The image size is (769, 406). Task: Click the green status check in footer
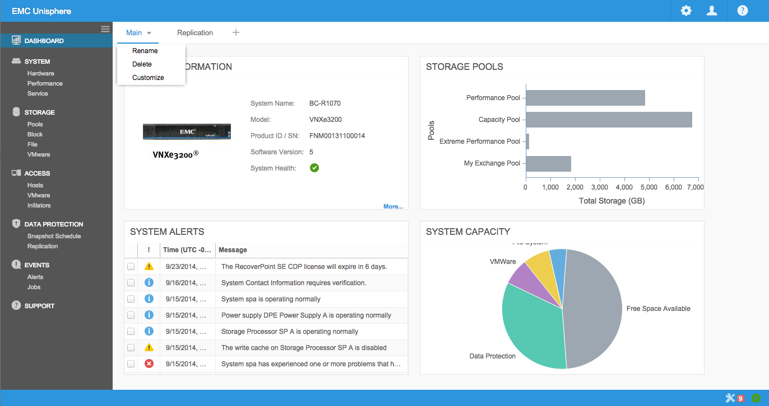pos(756,398)
